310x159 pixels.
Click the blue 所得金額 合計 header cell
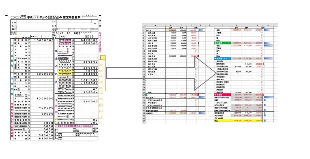(x=223, y=59)
